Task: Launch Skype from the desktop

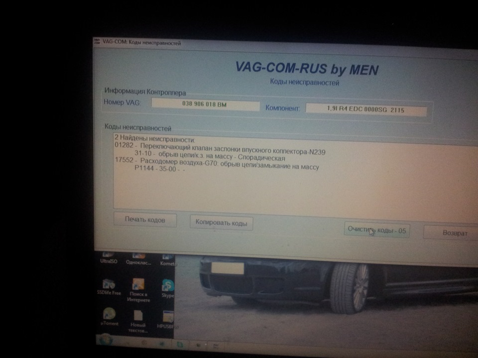Action: 168,288
